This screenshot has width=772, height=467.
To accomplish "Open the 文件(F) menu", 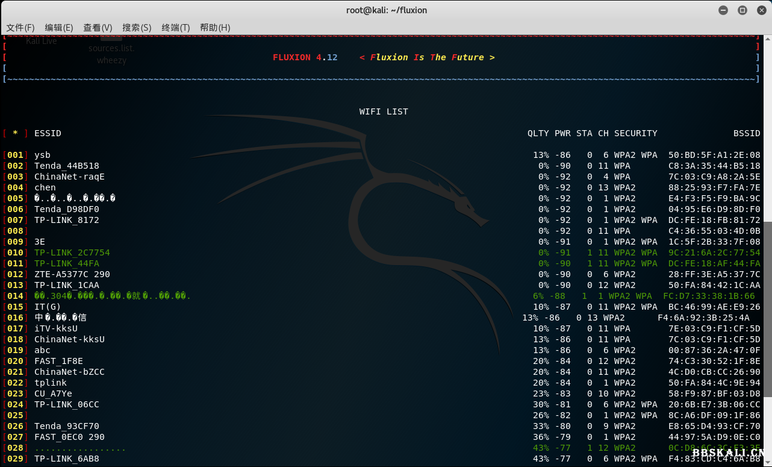I will tap(20, 28).
